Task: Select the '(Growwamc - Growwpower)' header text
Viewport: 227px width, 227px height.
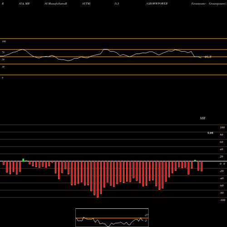Action: pos(208,4)
